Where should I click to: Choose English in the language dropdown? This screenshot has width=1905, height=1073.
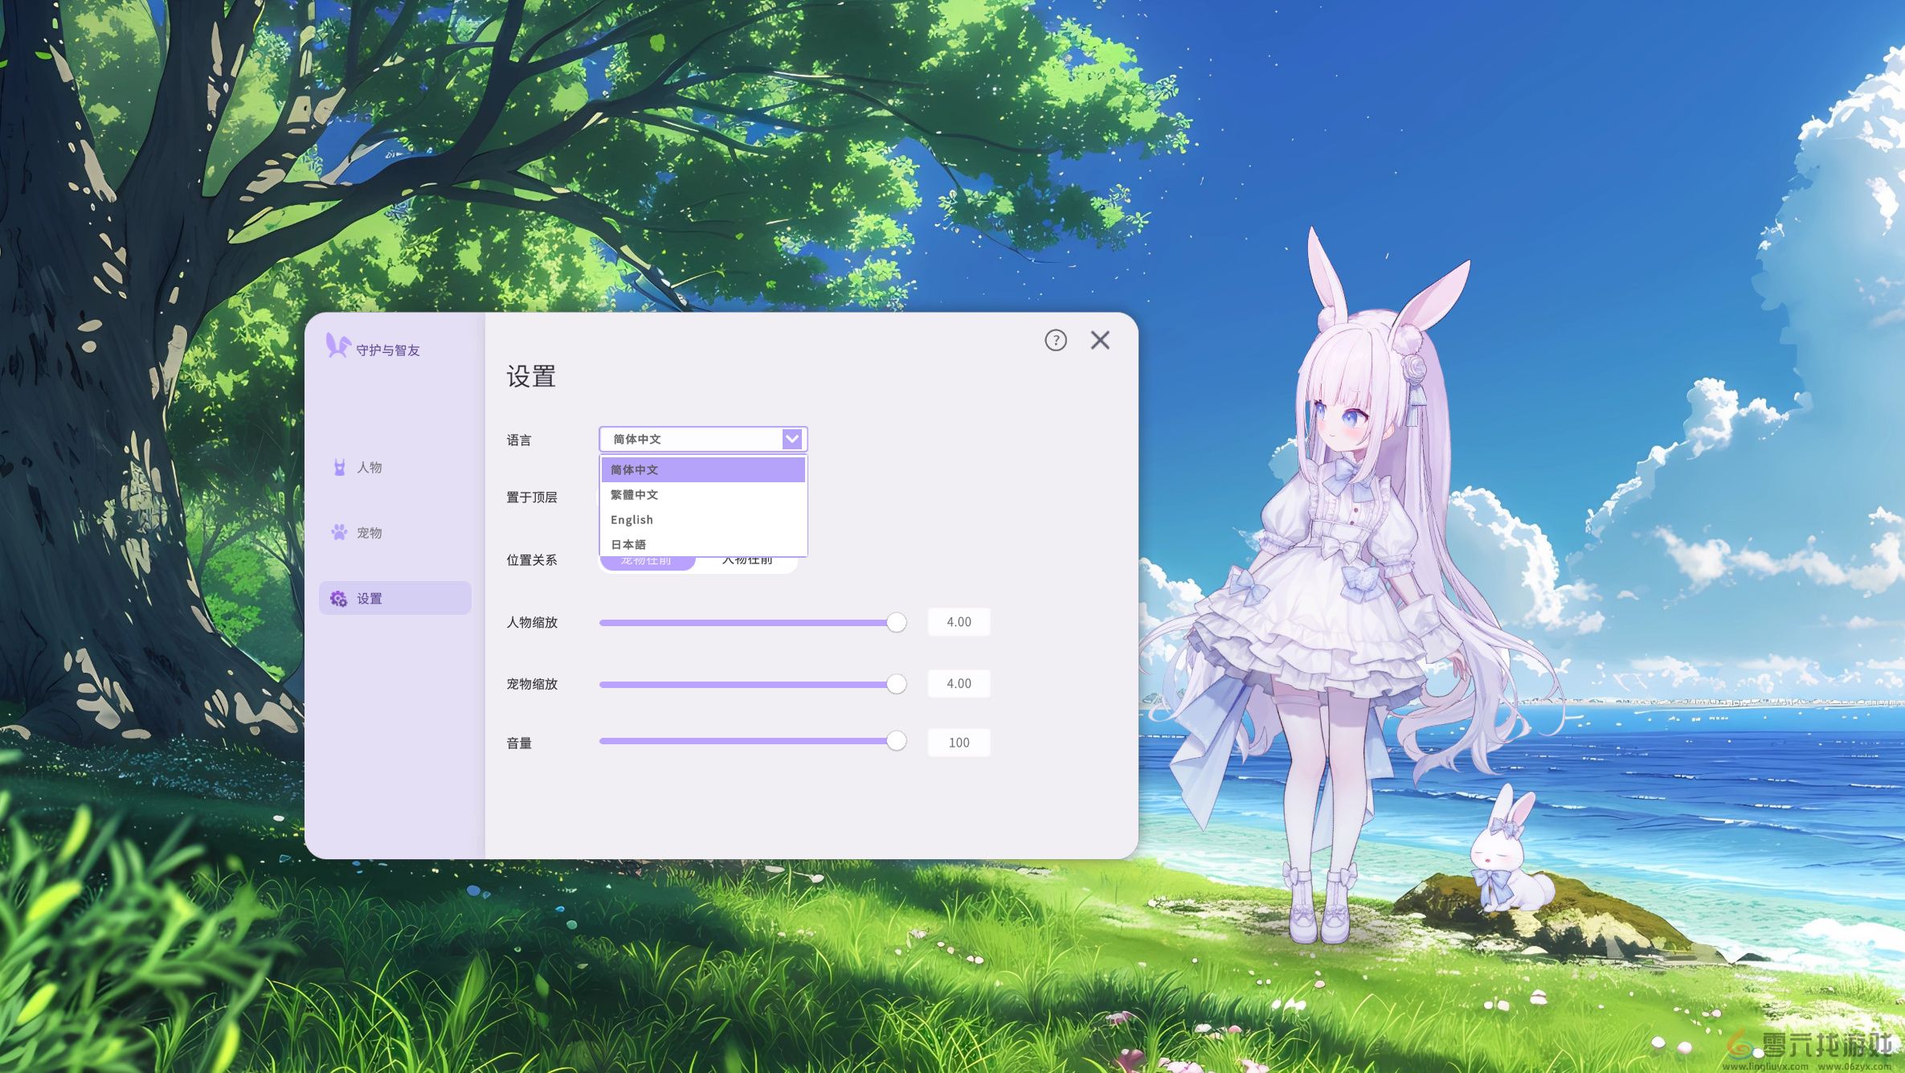(632, 519)
